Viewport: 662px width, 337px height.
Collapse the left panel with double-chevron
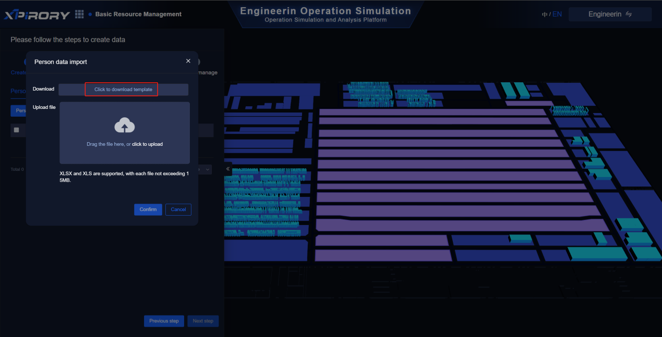tap(228, 169)
